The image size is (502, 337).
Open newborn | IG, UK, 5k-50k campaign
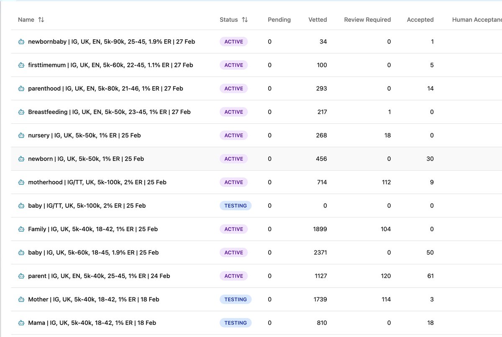click(86, 159)
